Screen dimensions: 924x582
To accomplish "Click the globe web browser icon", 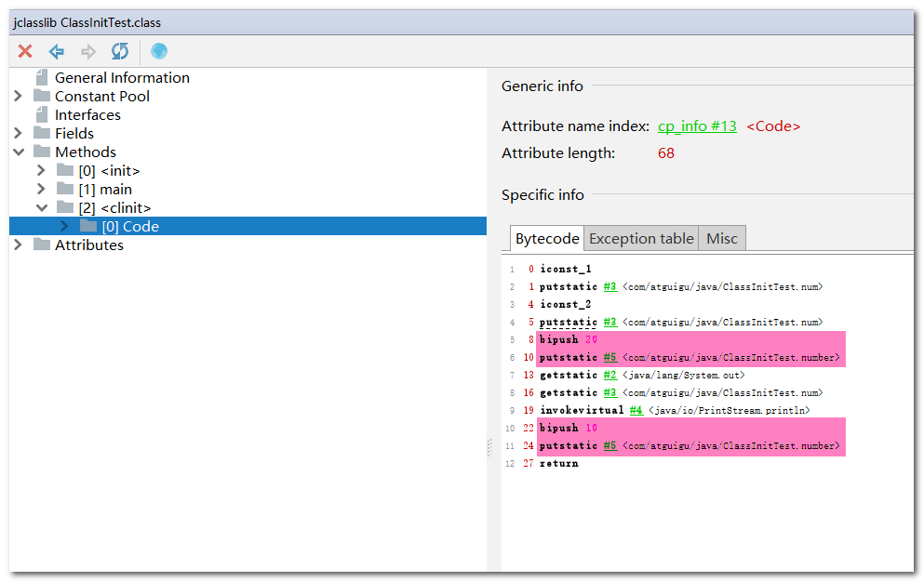I will [159, 51].
